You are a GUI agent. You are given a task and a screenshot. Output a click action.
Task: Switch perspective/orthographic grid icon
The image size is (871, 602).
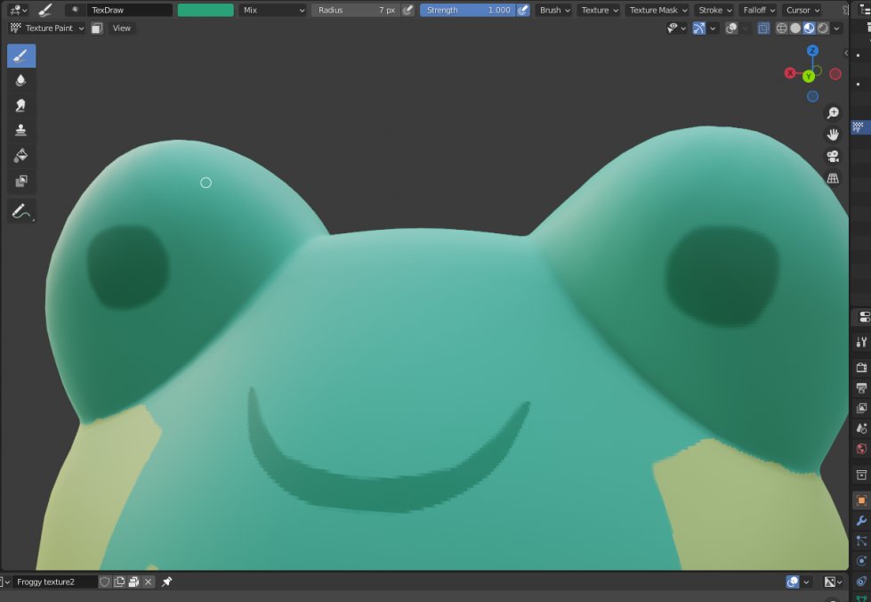click(x=833, y=178)
